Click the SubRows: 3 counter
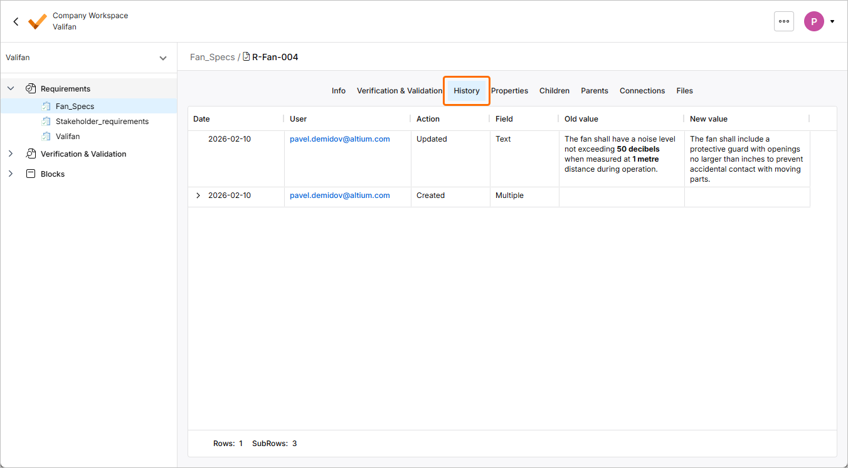 [275, 444]
